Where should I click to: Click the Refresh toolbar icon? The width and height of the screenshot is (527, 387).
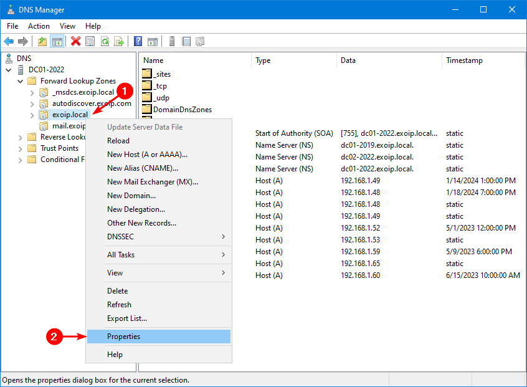coord(105,41)
